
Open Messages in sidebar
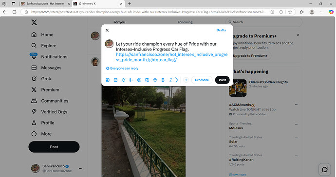point(46,68)
